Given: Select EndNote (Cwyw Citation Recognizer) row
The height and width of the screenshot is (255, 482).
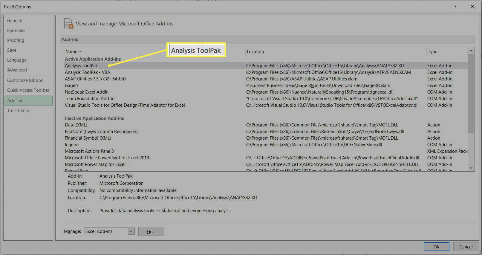Looking at the screenshot, I should point(266,132).
